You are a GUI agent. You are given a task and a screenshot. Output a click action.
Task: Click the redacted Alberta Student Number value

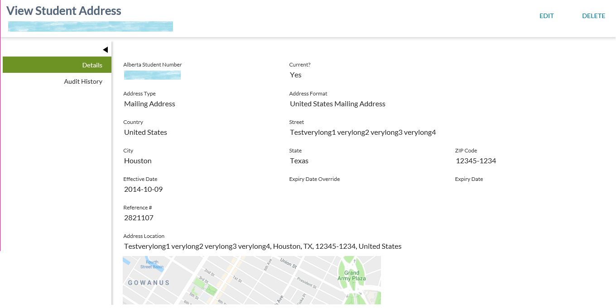click(x=152, y=75)
